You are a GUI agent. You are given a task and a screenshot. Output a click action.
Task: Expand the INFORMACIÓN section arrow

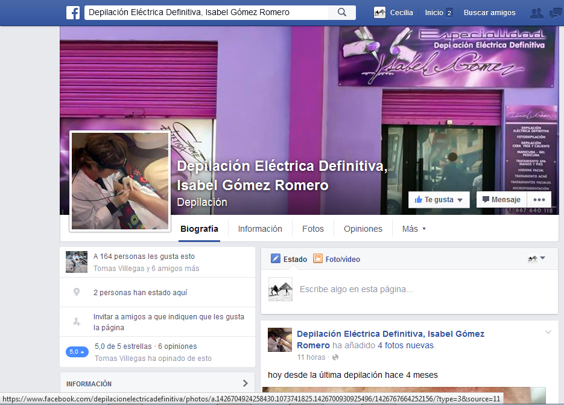point(245,383)
